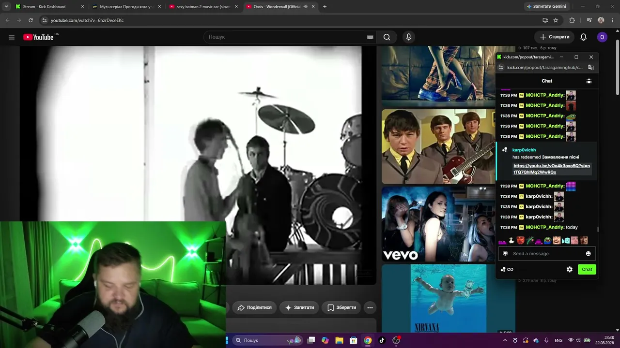This screenshot has width=620, height=348.
Task: Send message with green Chat button
Action: coord(587,270)
